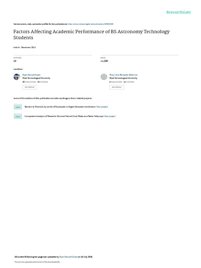Click See Profile under Ryan Manuel Guido
The image size is (201, 268).
[30, 87]
